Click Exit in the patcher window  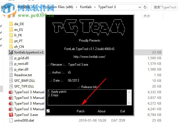[123, 111]
